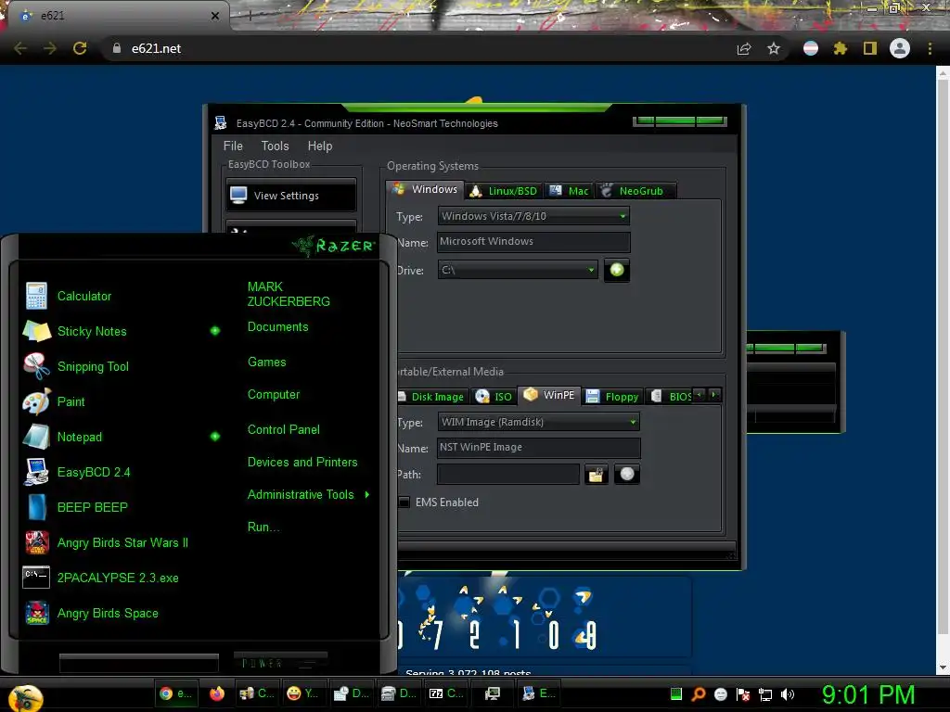Launch Paint from the start menu
Image resolution: width=950 pixels, height=712 pixels.
(71, 401)
